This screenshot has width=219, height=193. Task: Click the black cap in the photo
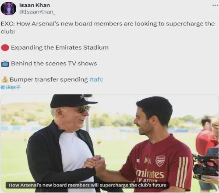click(x=73, y=101)
